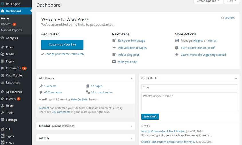
Task: Expand the Activity panel
Action: click(132, 138)
